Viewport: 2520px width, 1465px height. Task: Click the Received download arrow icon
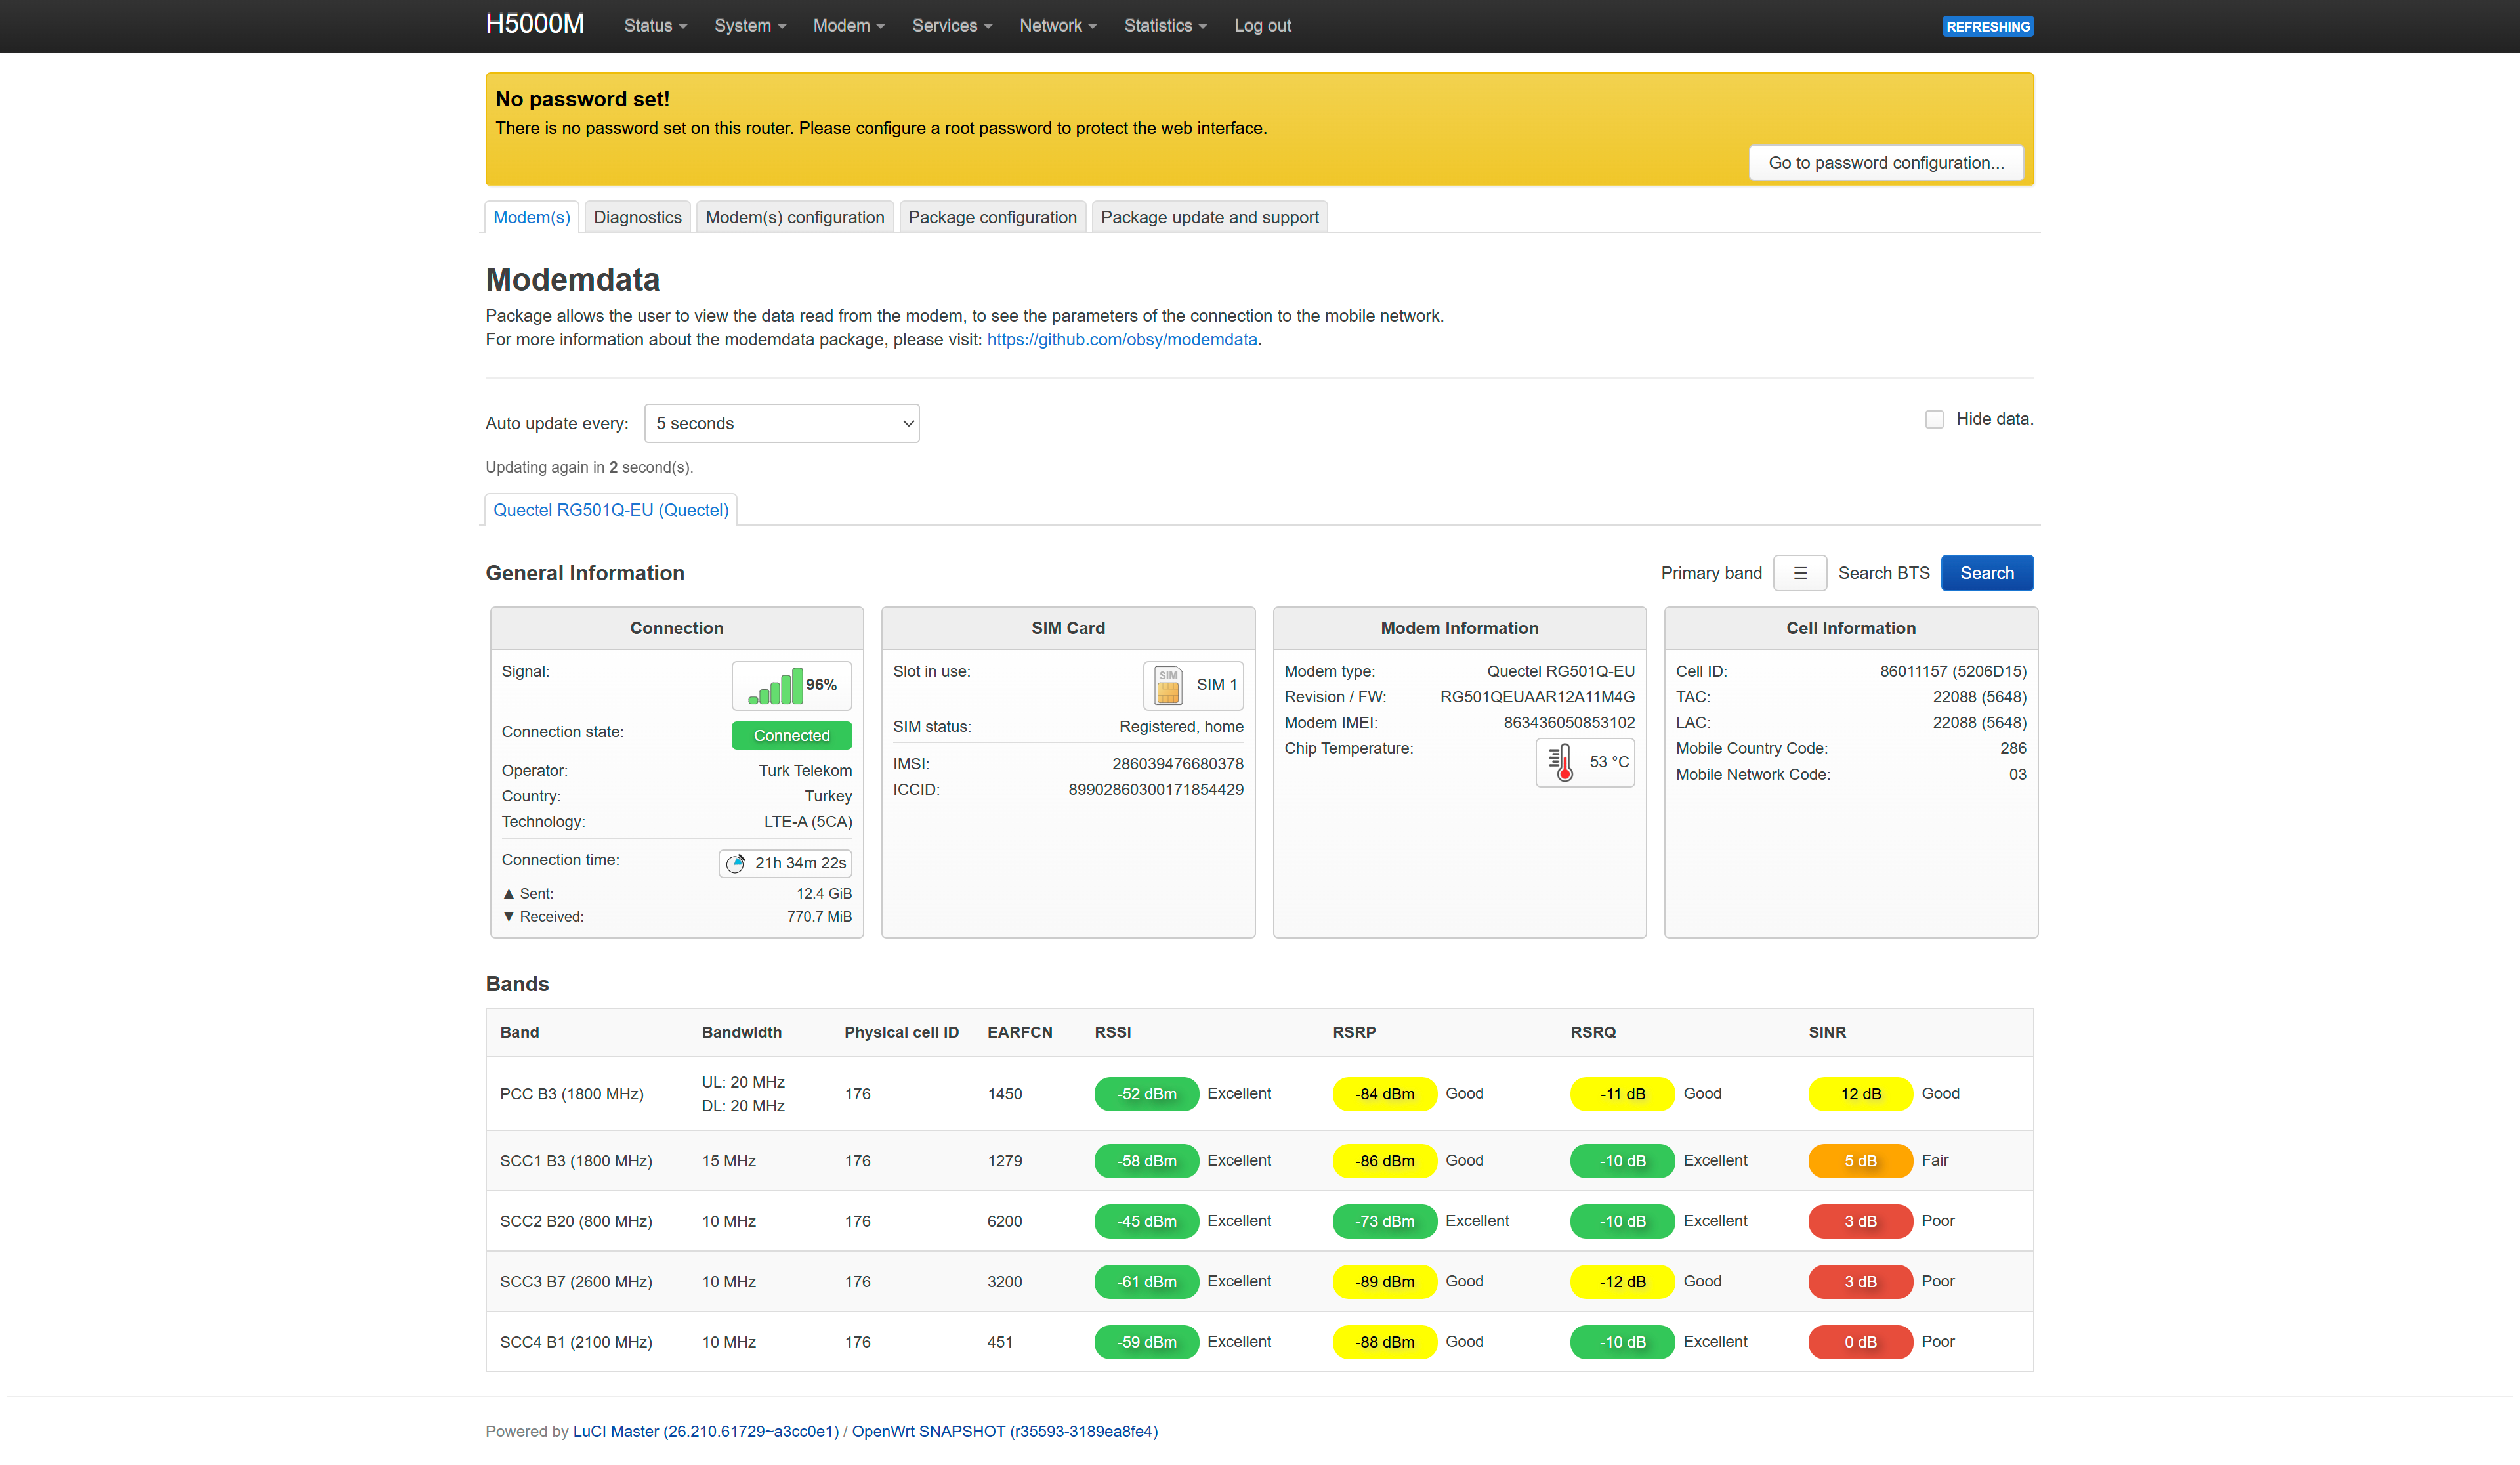point(508,917)
